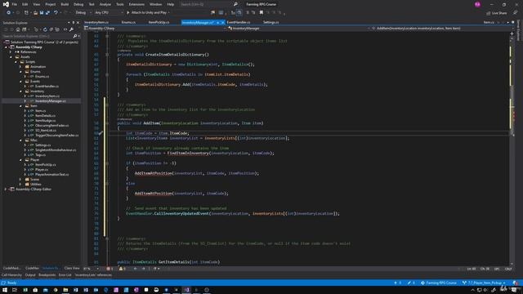Toggle pin on InventoryManager.cs tab

[218, 23]
